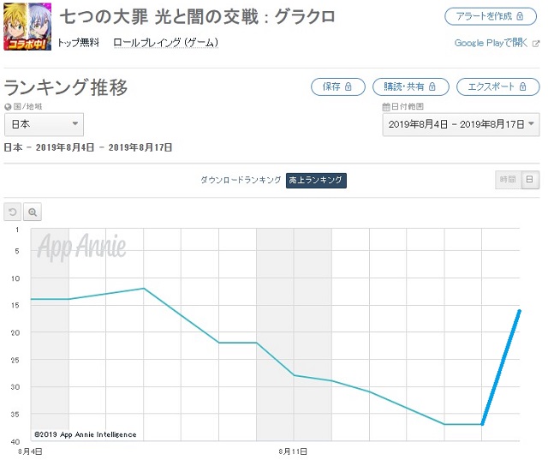Click the トップ無料 label

tap(78, 43)
